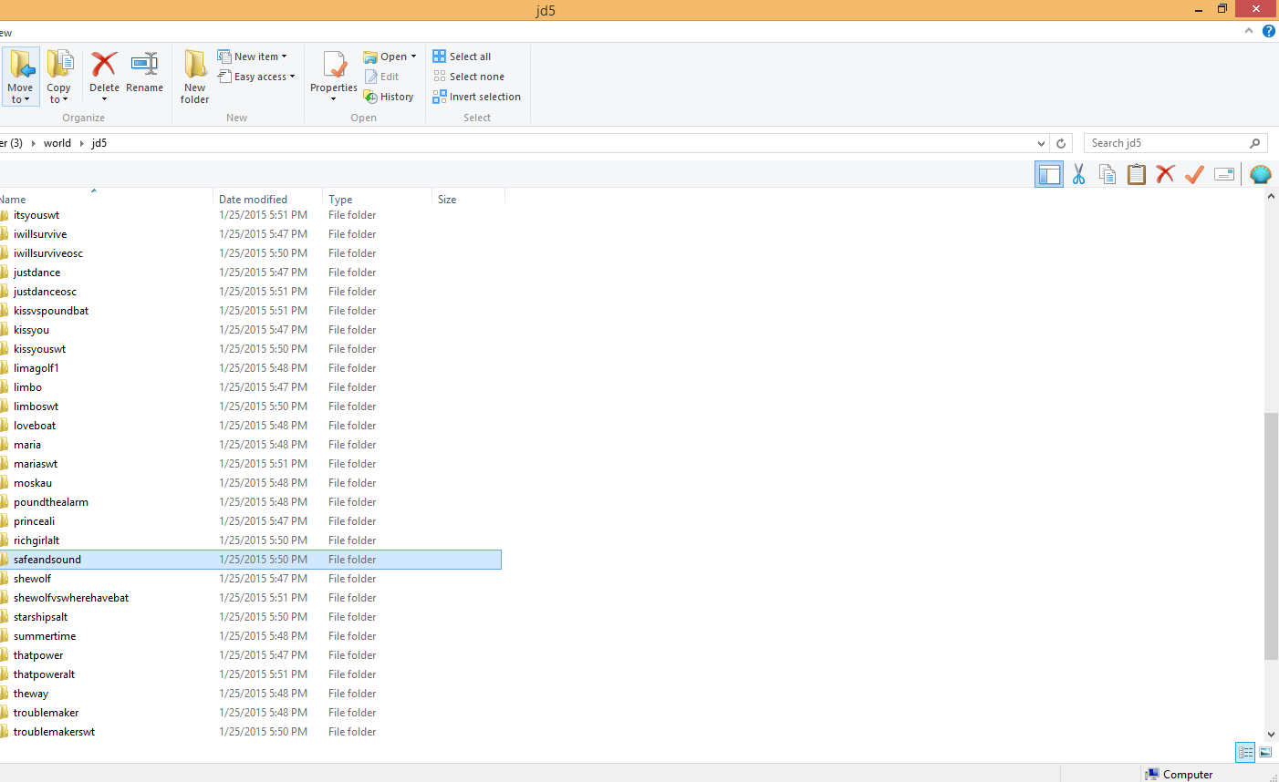Expand the New item dropdown
This screenshot has width=1279, height=782.
(284, 57)
